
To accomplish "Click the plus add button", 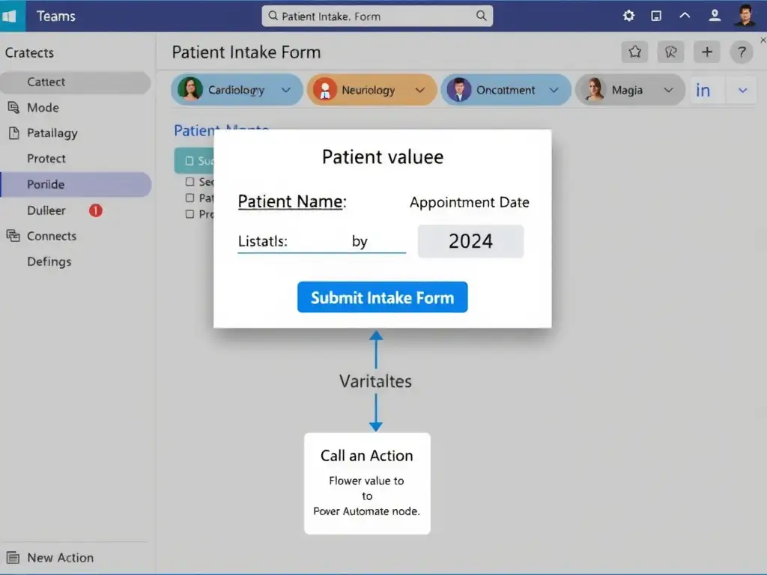I will click(x=707, y=52).
